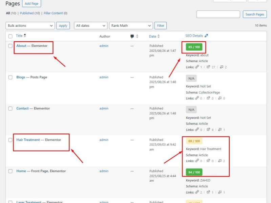Click into the search pages input field
Viewport: 271px width, 203px height.
pyautogui.click(x=218, y=14)
